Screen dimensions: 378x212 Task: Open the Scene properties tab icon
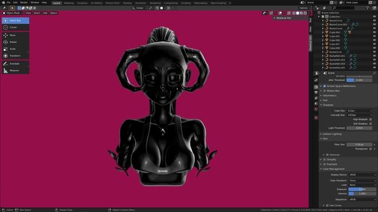tap(316, 104)
